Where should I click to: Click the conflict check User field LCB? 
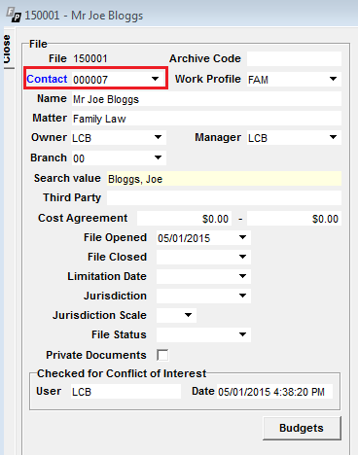125,392
